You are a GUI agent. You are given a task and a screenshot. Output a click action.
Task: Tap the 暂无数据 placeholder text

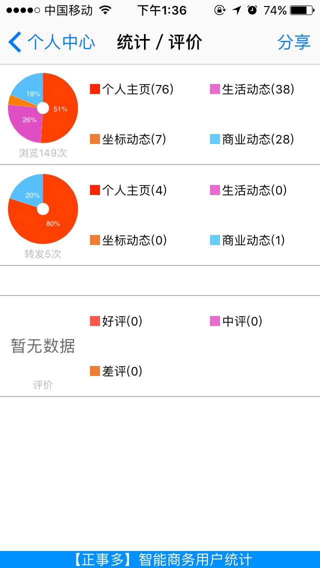pos(43,346)
